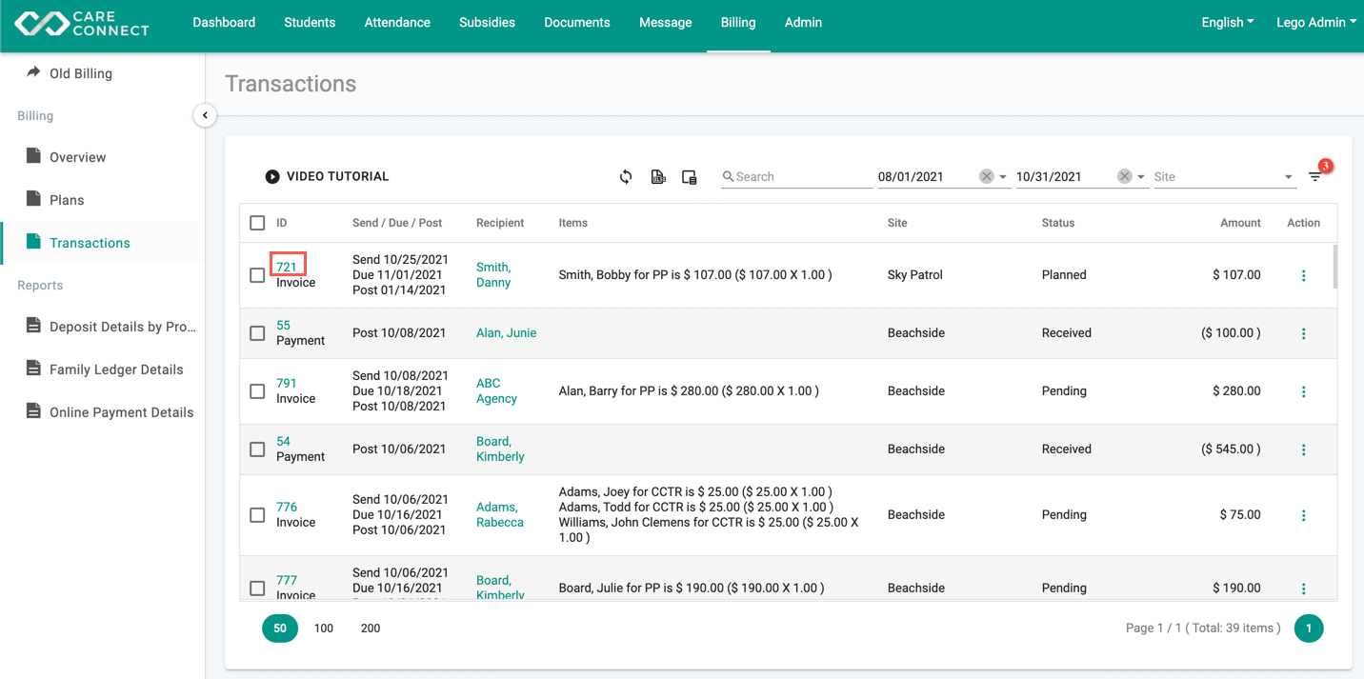1364x679 pixels.
Task: Open recipient Adams, Rabecca link
Action: [x=500, y=514]
